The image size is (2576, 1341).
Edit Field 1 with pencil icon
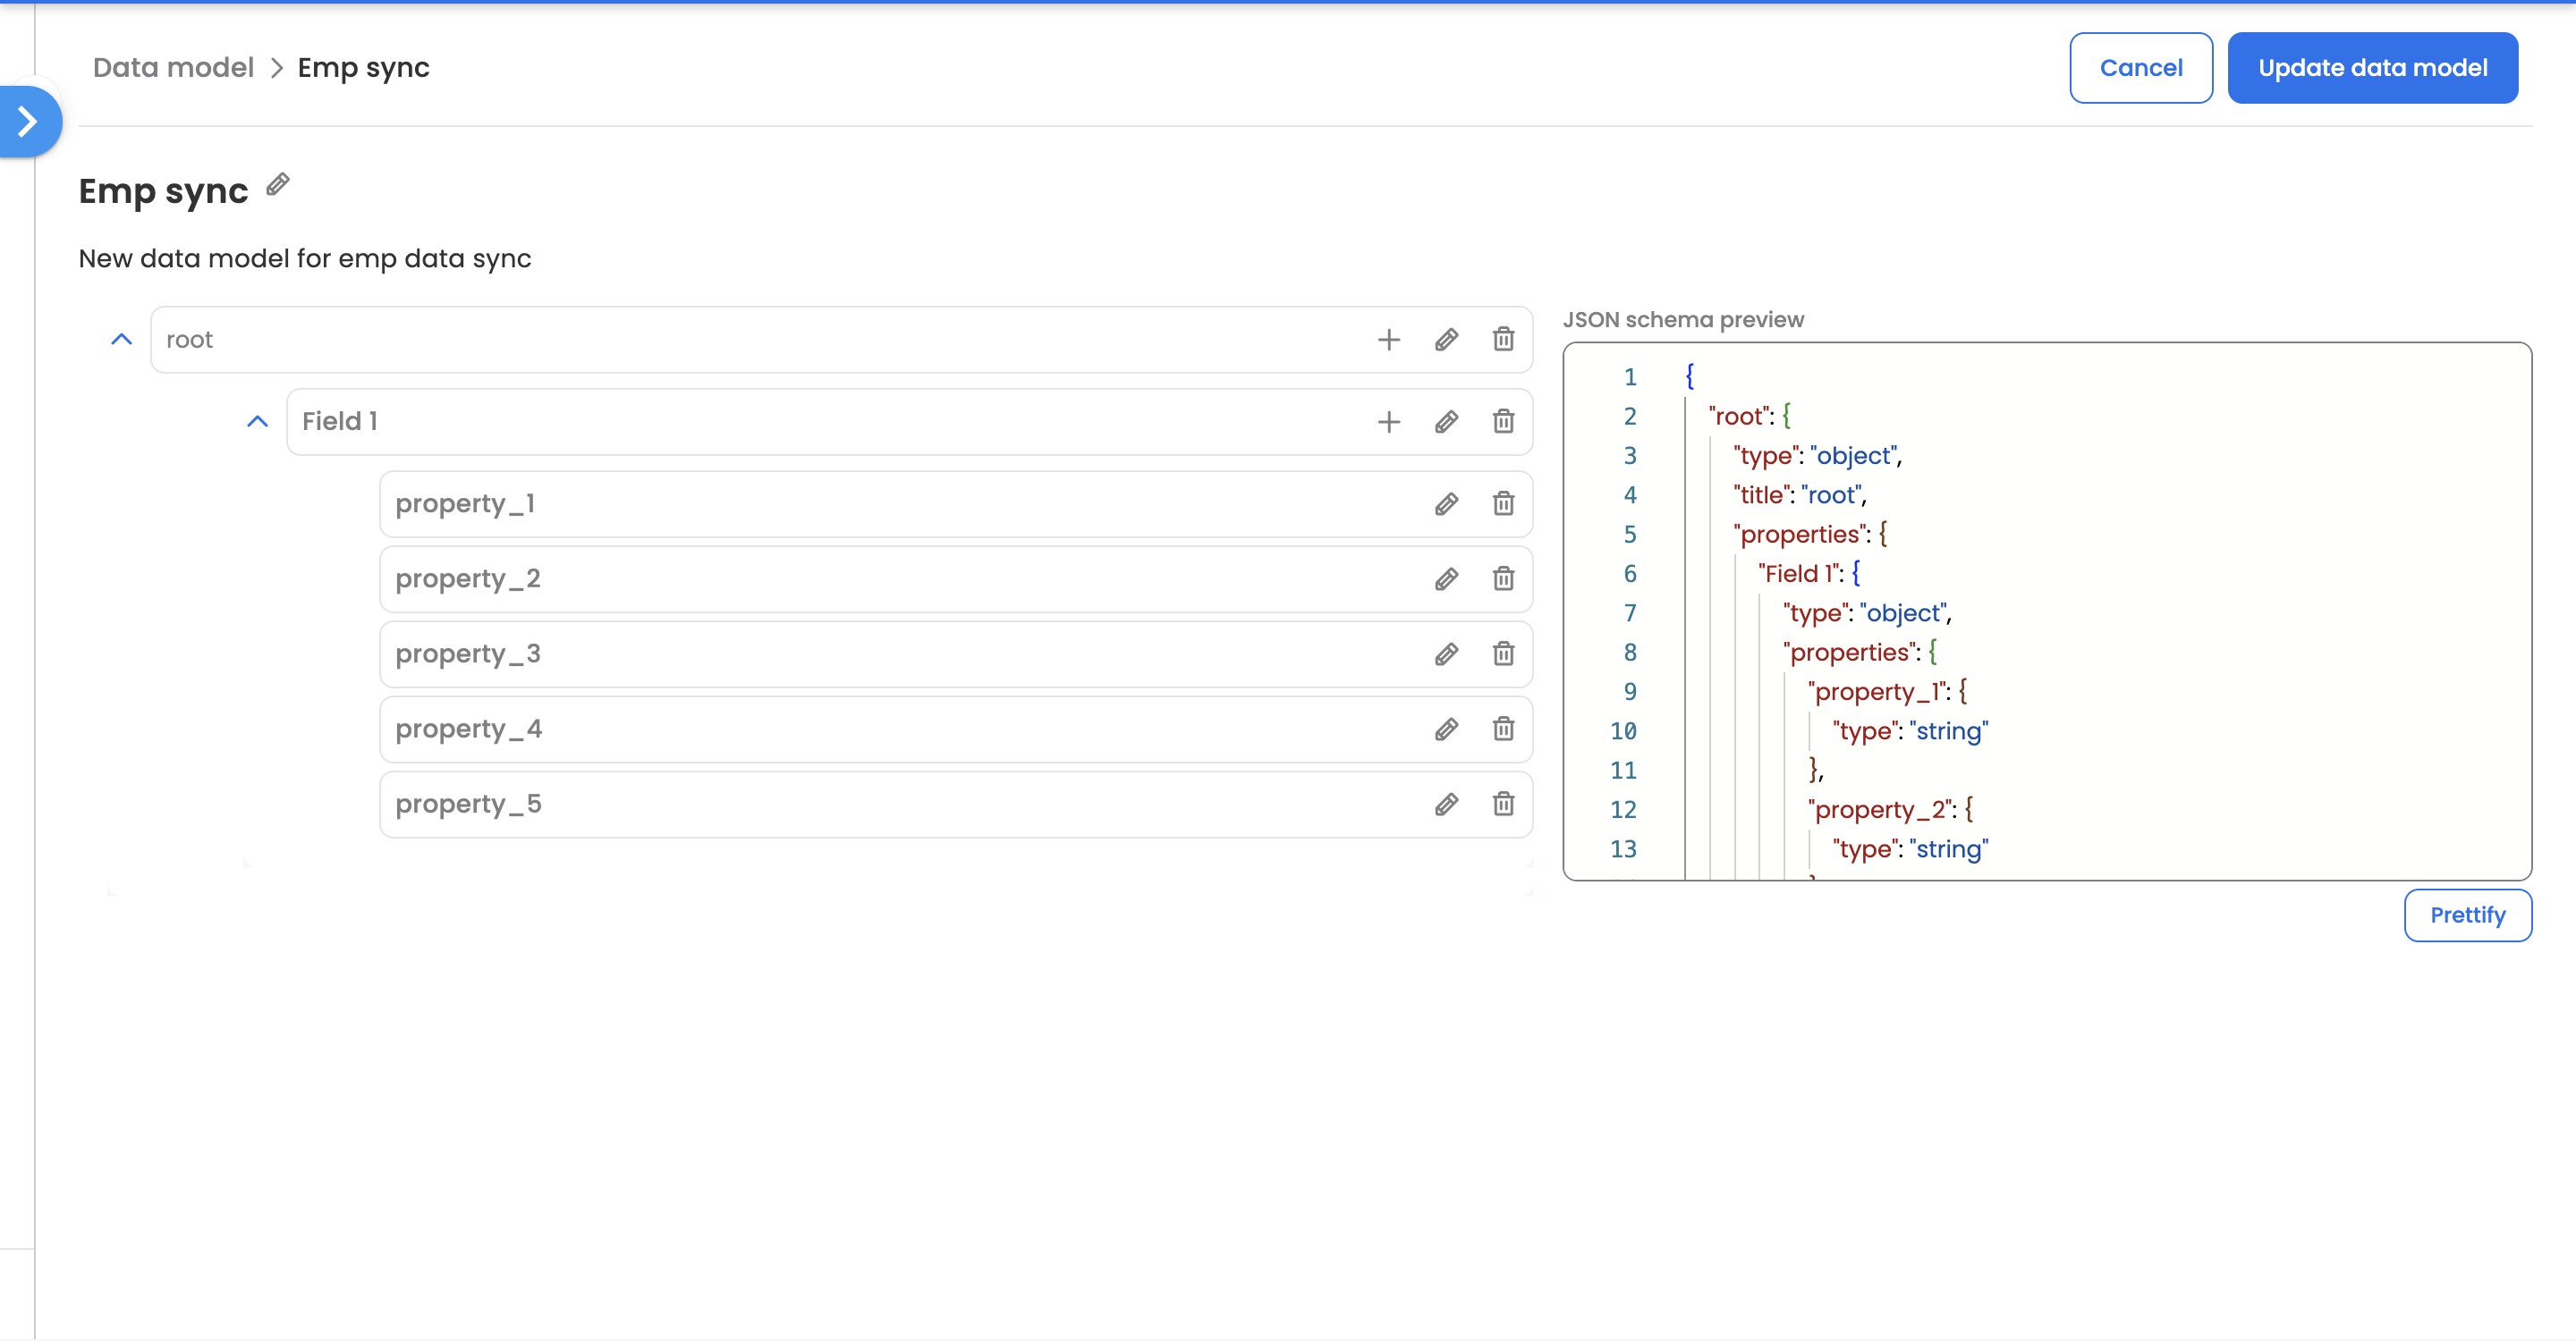[x=1446, y=422]
